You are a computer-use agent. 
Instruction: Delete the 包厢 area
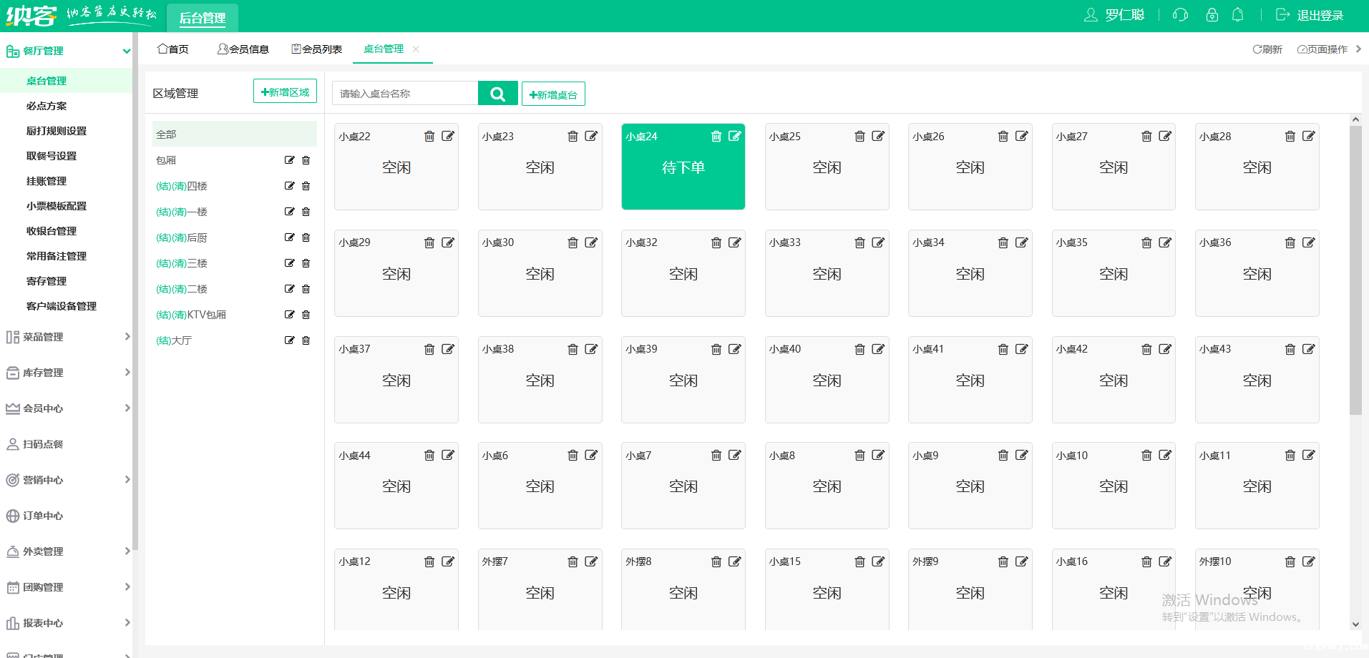(x=306, y=160)
